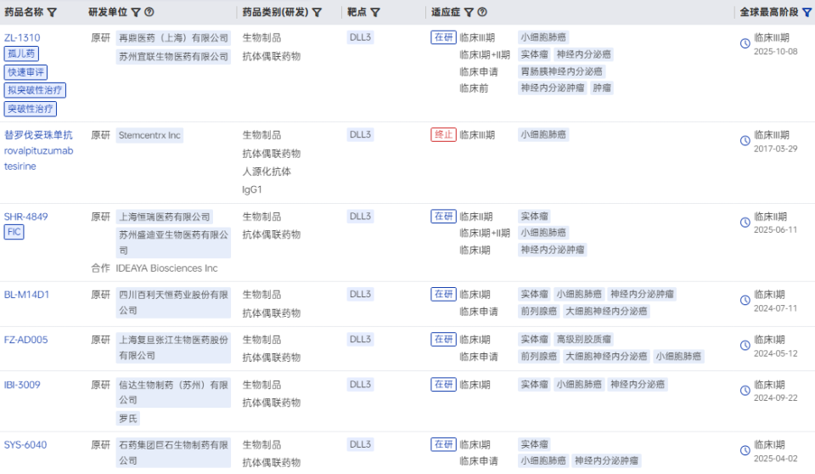Open the ZL-1310 drug link
Screen dimensions: 815x474
[x=22, y=37]
